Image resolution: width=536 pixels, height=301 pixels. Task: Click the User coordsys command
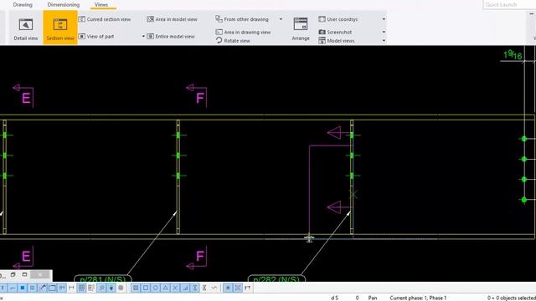338,19
